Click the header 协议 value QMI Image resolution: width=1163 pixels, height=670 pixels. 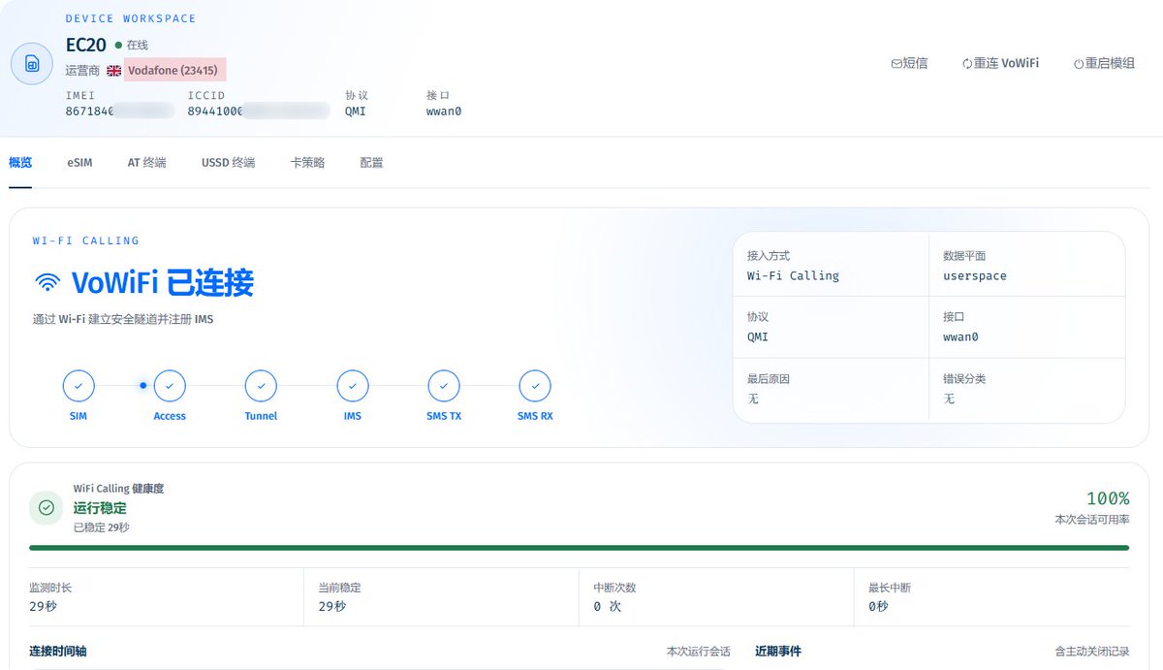pos(356,111)
